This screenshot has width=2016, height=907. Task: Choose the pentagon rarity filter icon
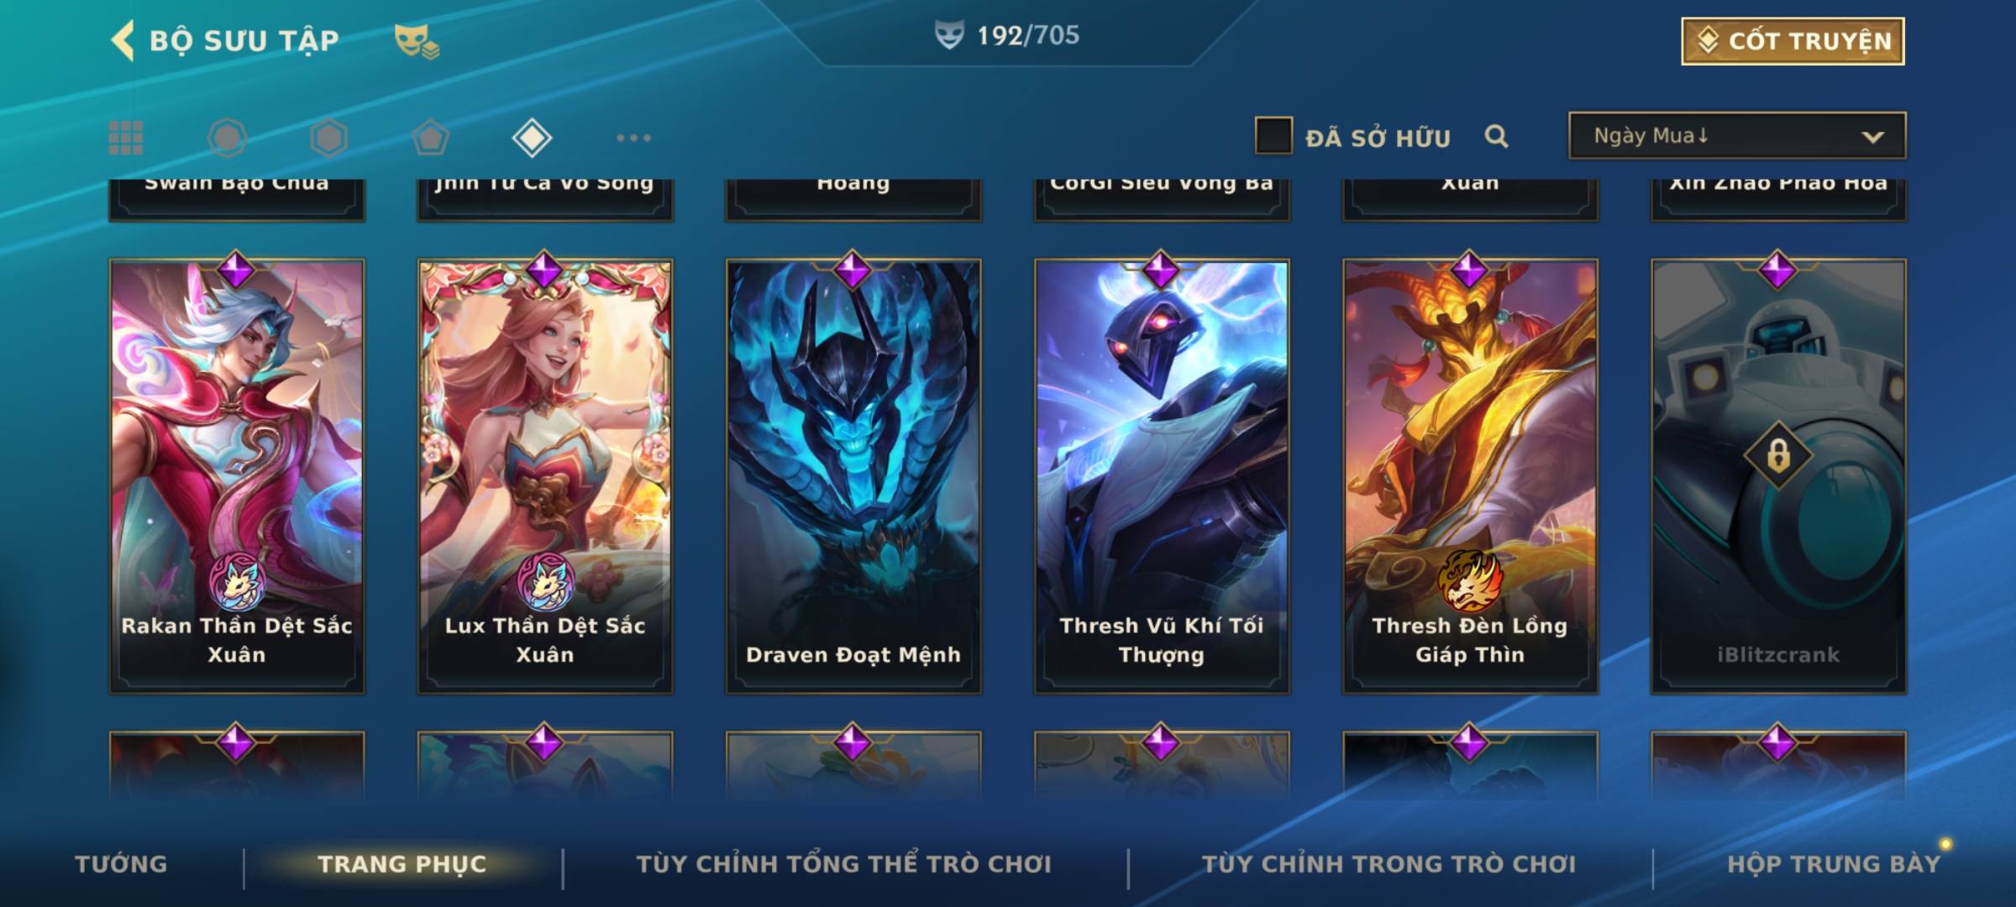coord(430,138)
